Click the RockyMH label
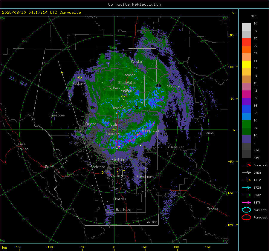The height and width of the screenshot is (251, 269). tap(79, 84)
